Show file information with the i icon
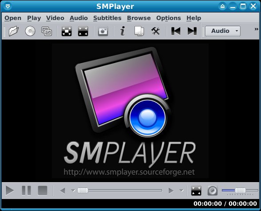This screenshot has height=211, width=261. [x=123, y=31]
